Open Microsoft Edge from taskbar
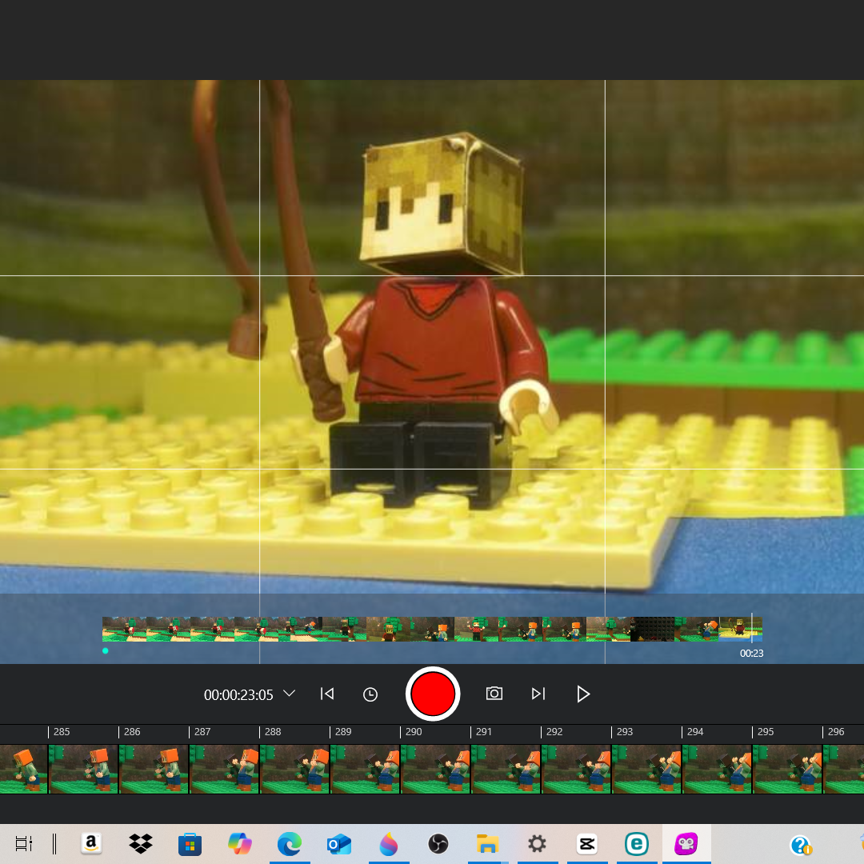This screenshot has height=864, width=864. (290, 844)
